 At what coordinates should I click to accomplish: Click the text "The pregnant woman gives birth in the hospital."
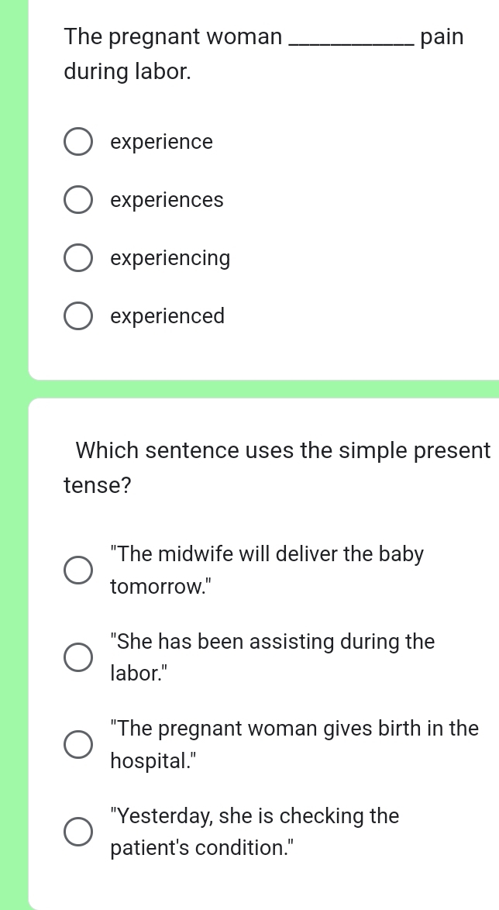tap(294, 744)
